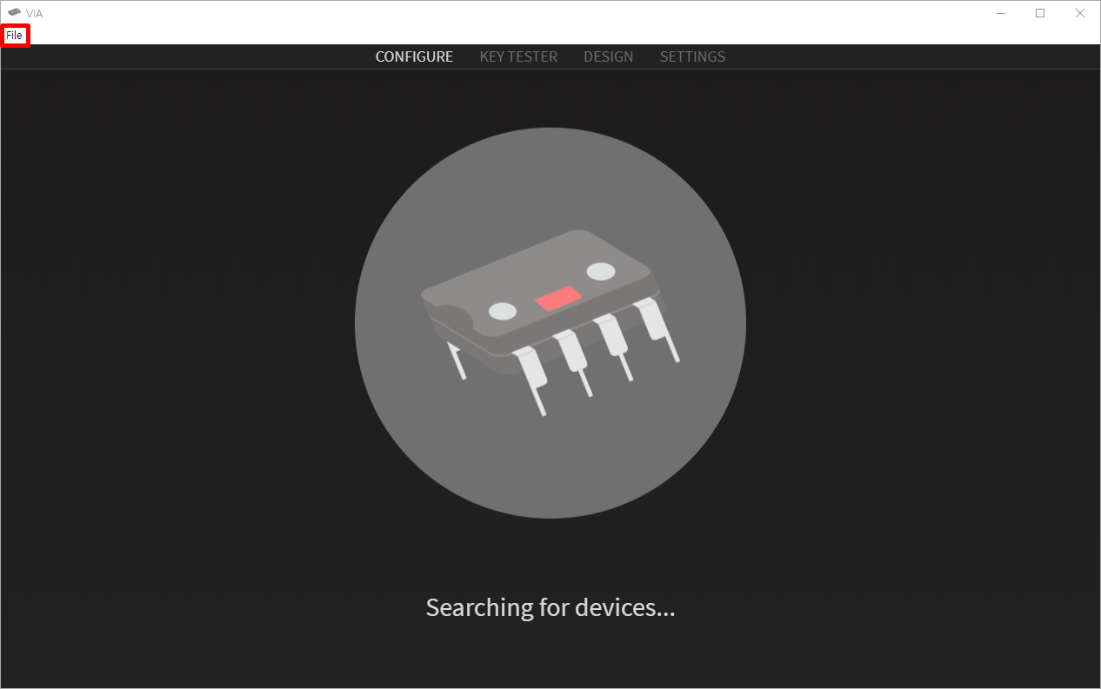Click the VIA app icon in title bar
1101x689 pixels.
click(x=14, y=12)
